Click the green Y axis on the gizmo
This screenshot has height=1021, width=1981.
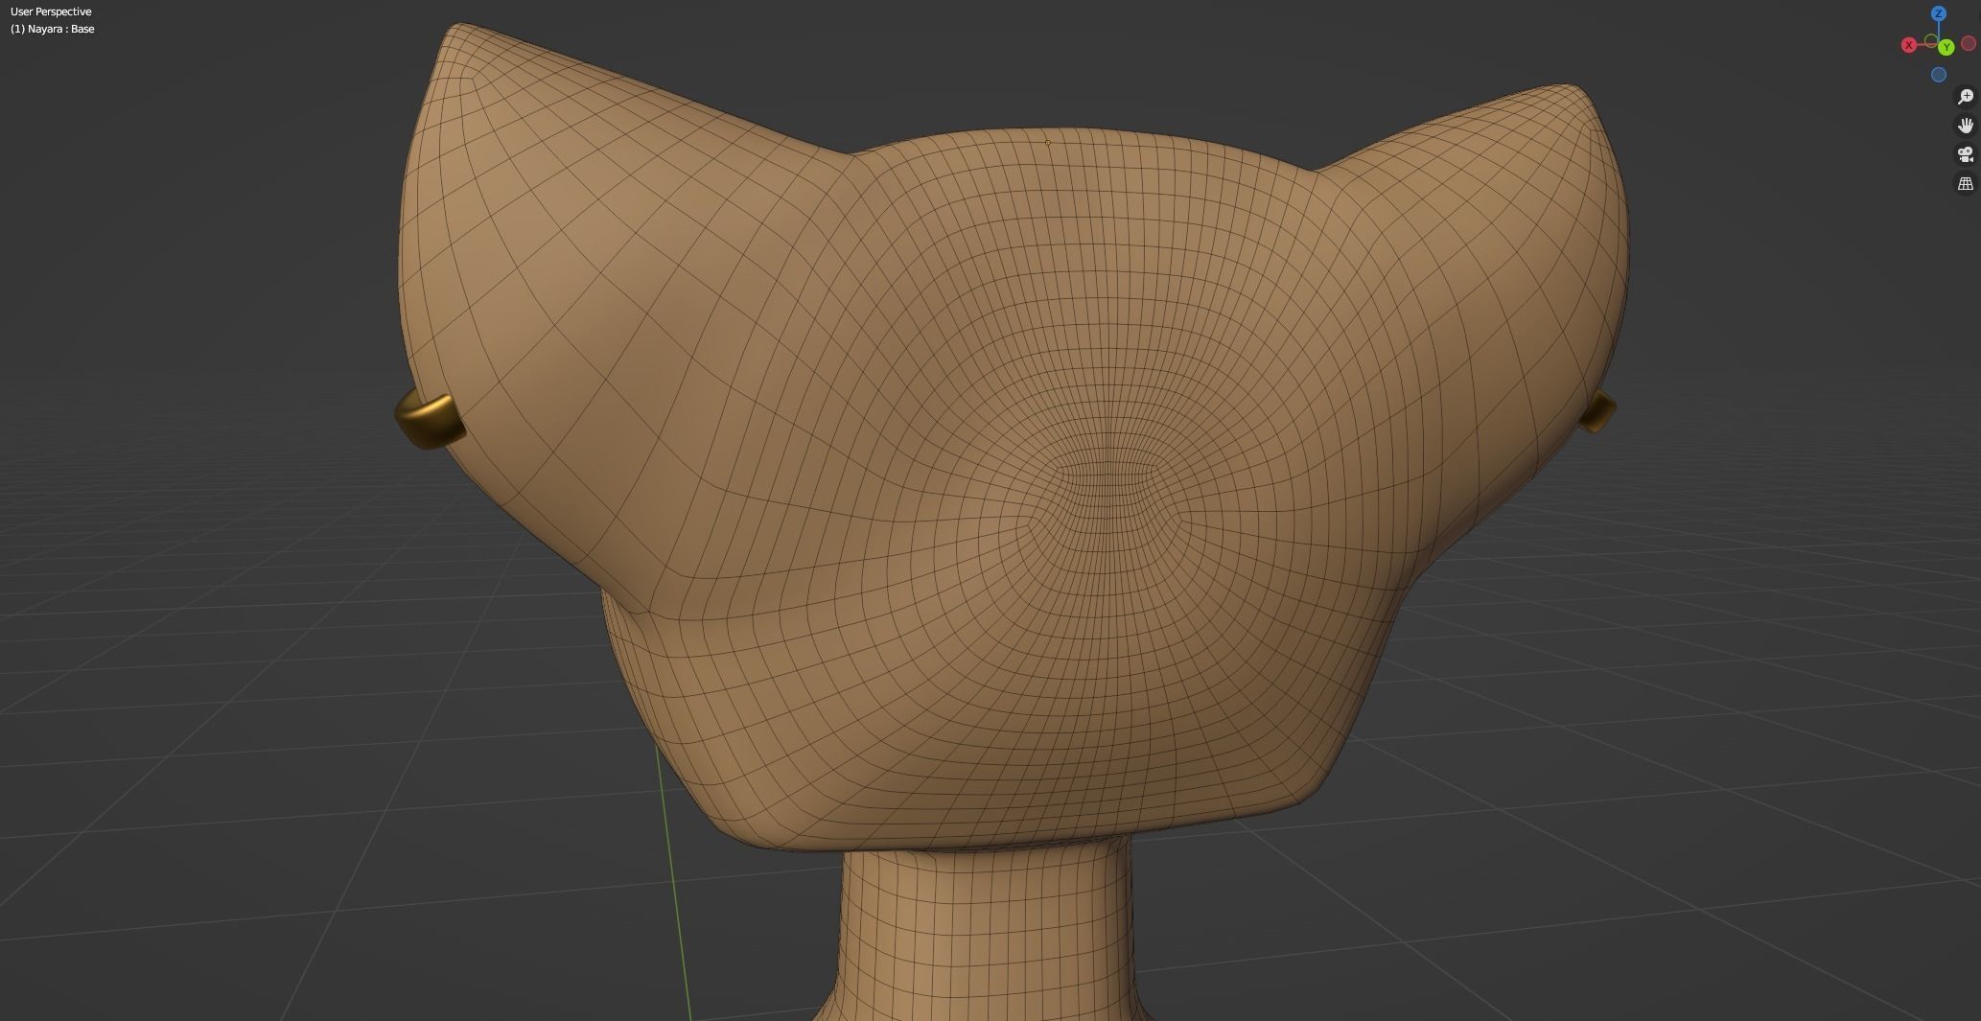(1946, 47)
